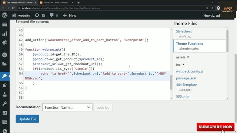Go back in the browser
Image resolution: width=237 pixels, height=133 pixels.
coord(3,8)
